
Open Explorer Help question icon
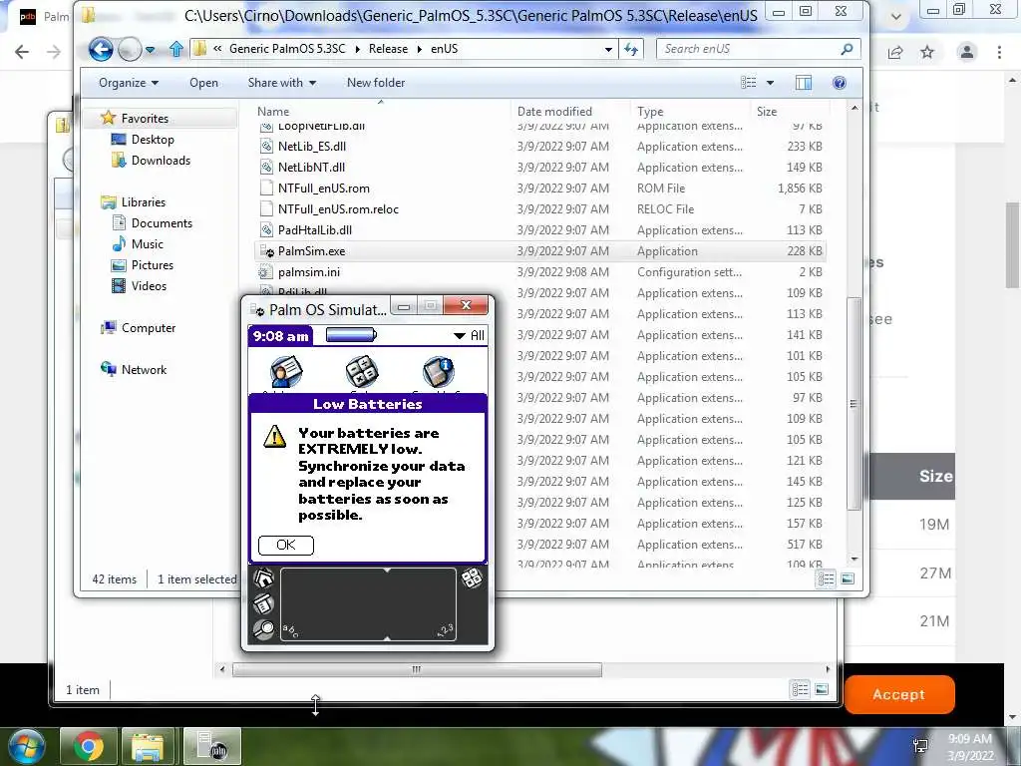pos(840,83)
